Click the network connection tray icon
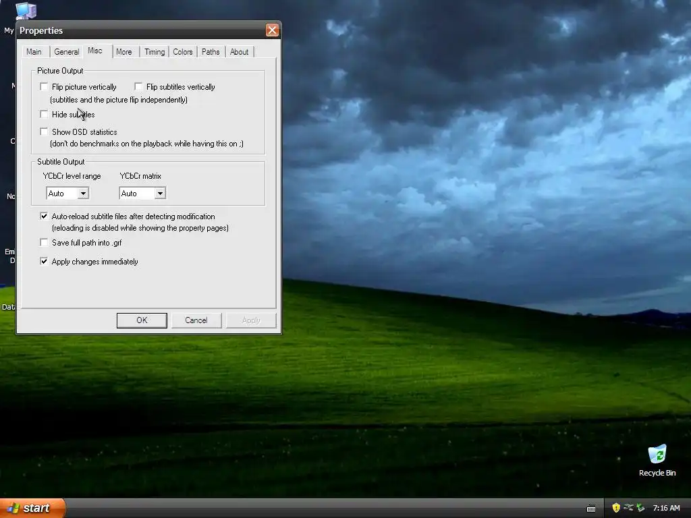 (x=628, y=508)
